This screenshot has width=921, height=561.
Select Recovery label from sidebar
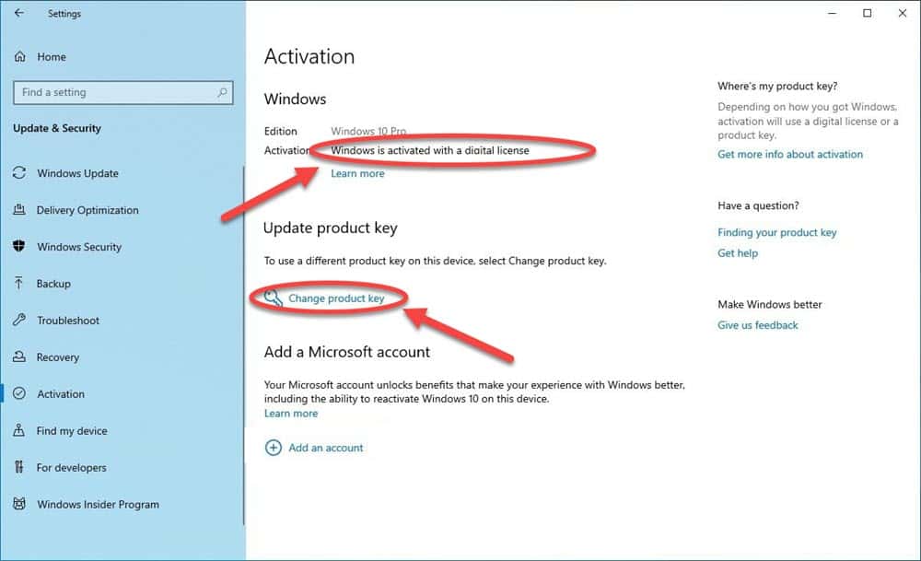pyautogui.click(x=57, y=357)
